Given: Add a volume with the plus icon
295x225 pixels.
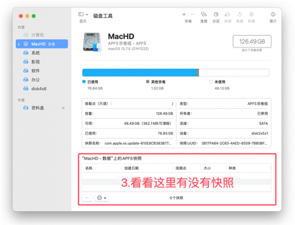Looking at the screenshot, I should [x=184, y=14].
